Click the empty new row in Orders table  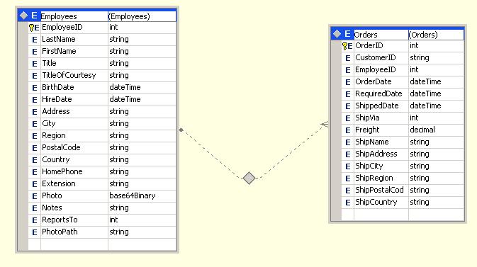pyautogui.click(x=403, y=215)
